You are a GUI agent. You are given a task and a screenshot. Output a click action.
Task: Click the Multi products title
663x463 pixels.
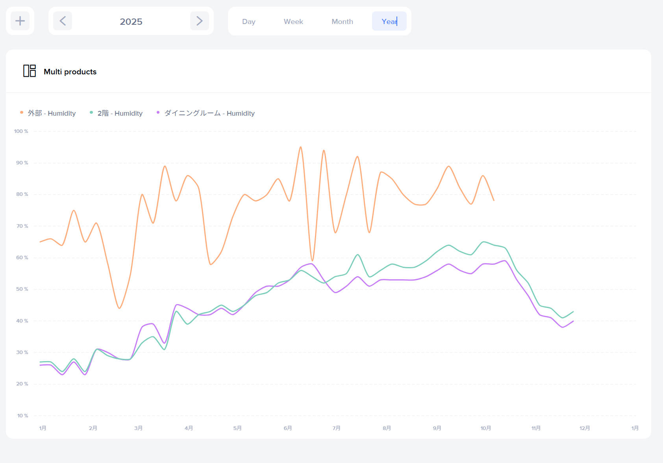(x=70, y=72)
